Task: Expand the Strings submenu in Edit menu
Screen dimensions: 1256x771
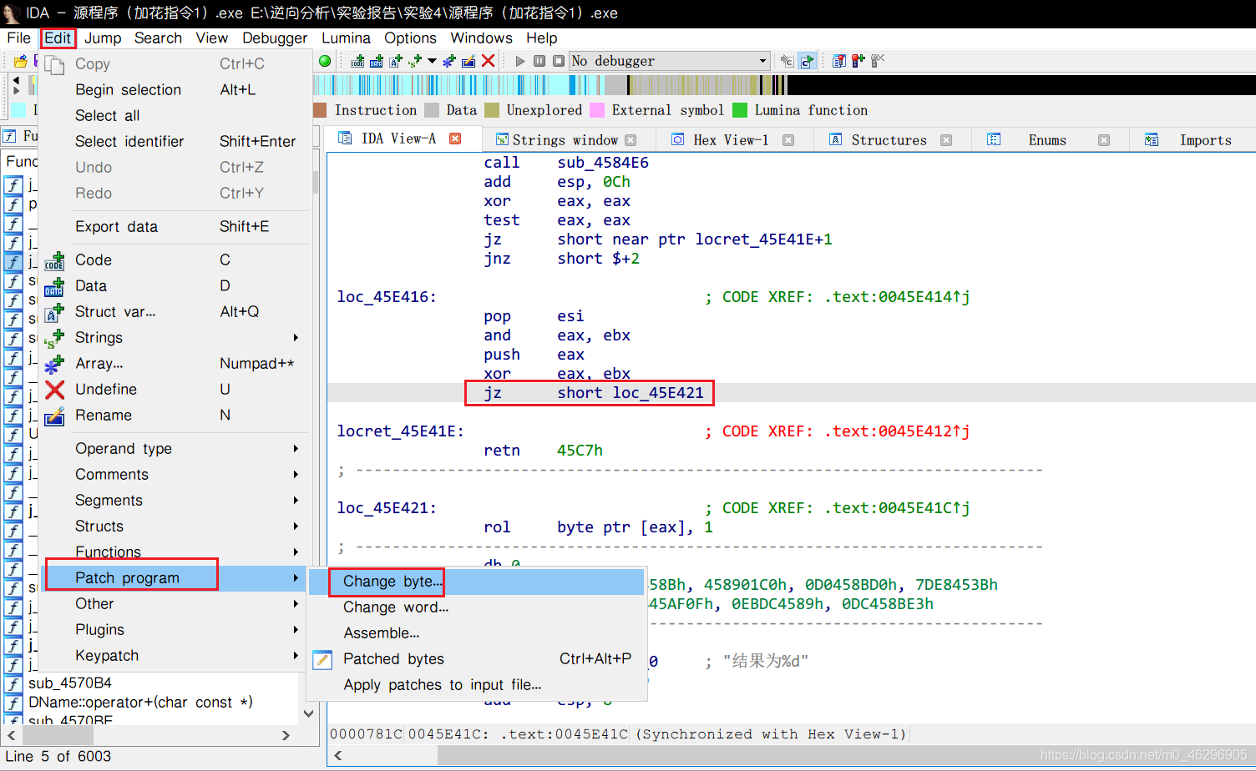Action: pyautogui.click(x=175, y=338)
